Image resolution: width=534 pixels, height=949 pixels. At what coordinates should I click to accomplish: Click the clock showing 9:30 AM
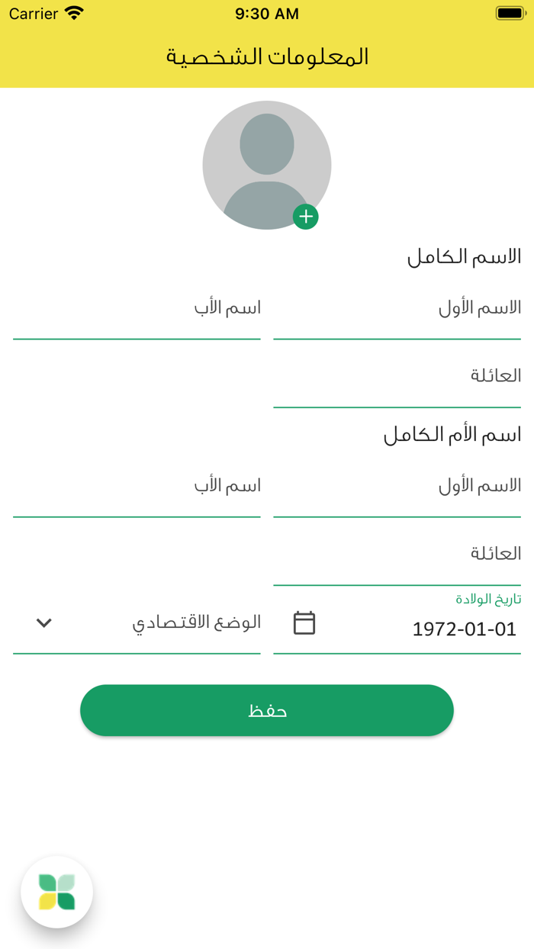click(267, 13)
